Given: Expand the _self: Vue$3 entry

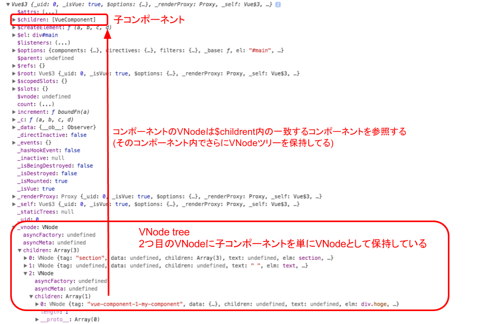Looking at the screenshot, I should click(x=14, y=204).
